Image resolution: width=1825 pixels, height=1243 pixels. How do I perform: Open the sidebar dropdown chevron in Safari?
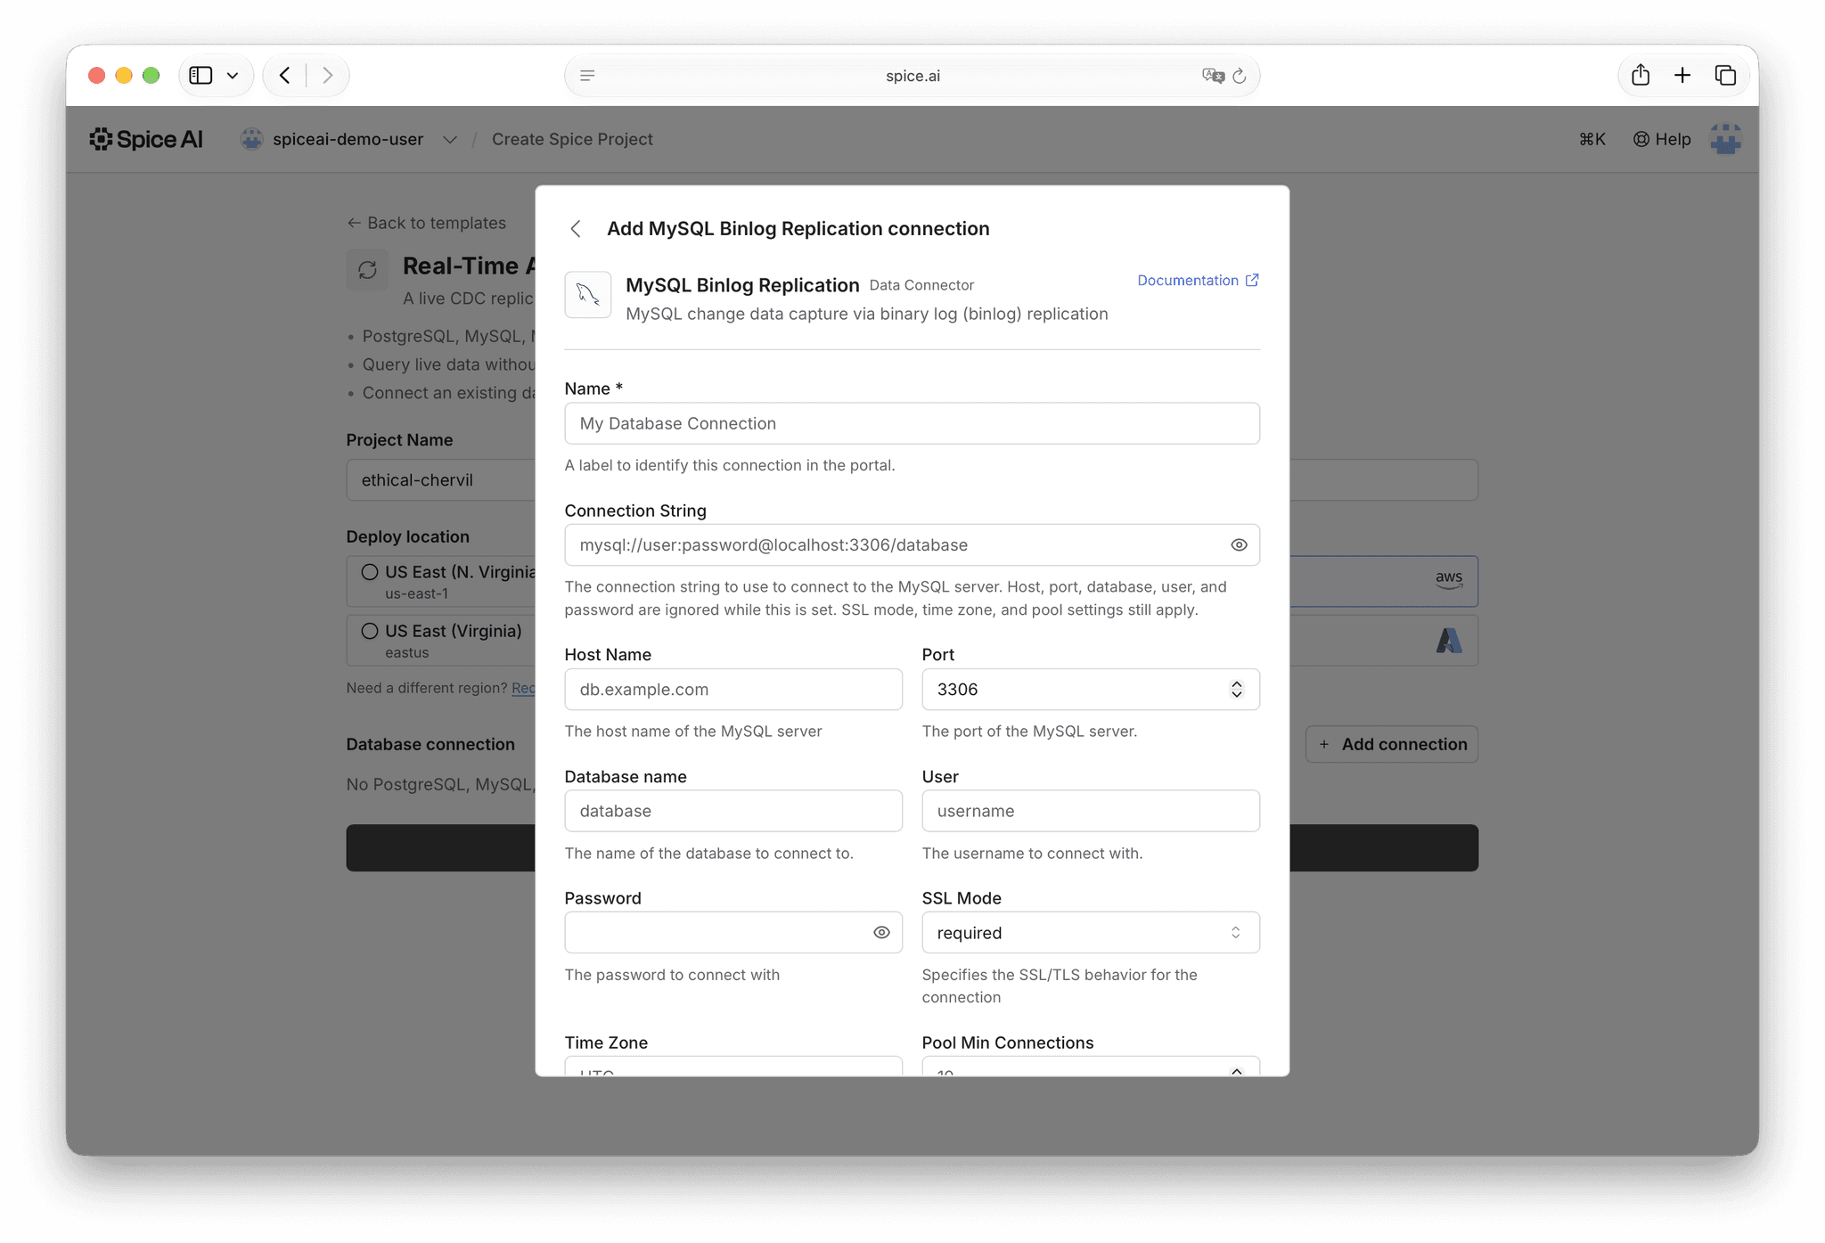[x=233, y=76]
